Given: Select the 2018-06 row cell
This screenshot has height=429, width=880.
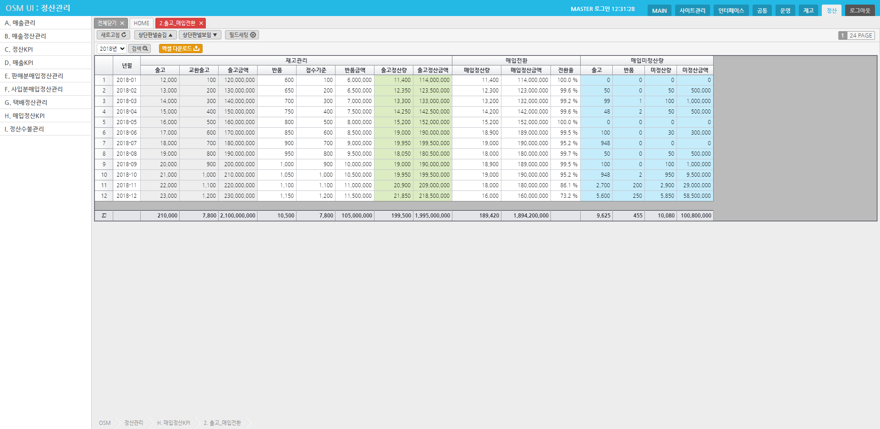Looking at the screenshot, I should click(x=126, y=133).
